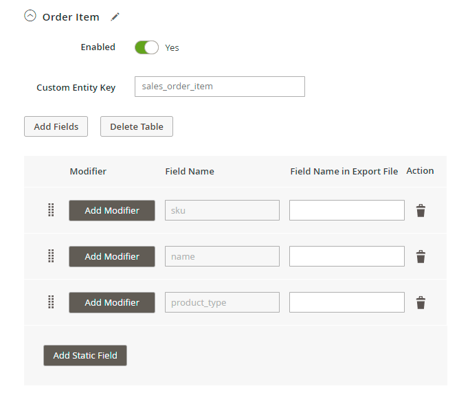
Task: Click the Add Fields button
Action: point(56,126)
